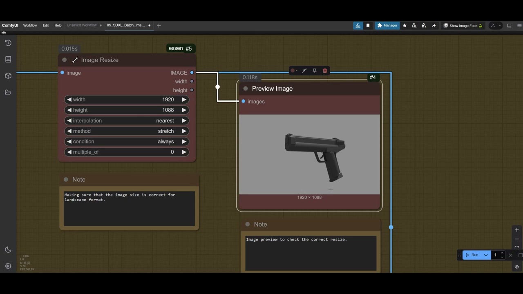Zoom out the canvas with minus button
Image resolution: width=523 pixels, height=294 pixels.
pos(516,239)
